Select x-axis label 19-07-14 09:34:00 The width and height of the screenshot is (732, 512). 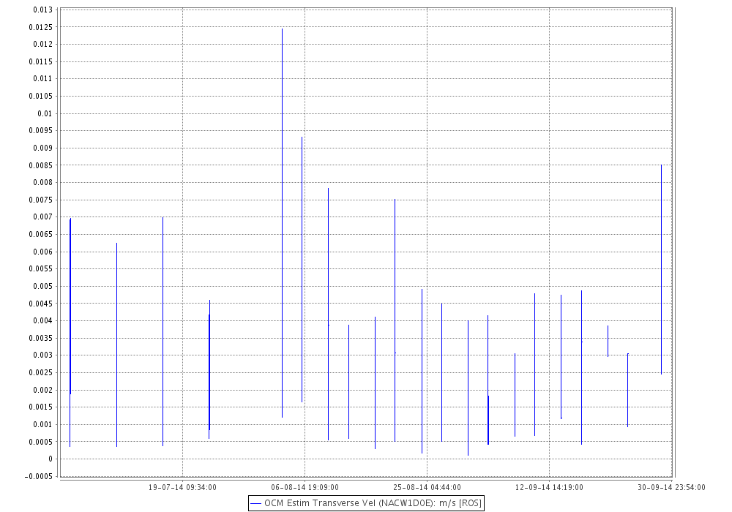click(x=182, y=487)
